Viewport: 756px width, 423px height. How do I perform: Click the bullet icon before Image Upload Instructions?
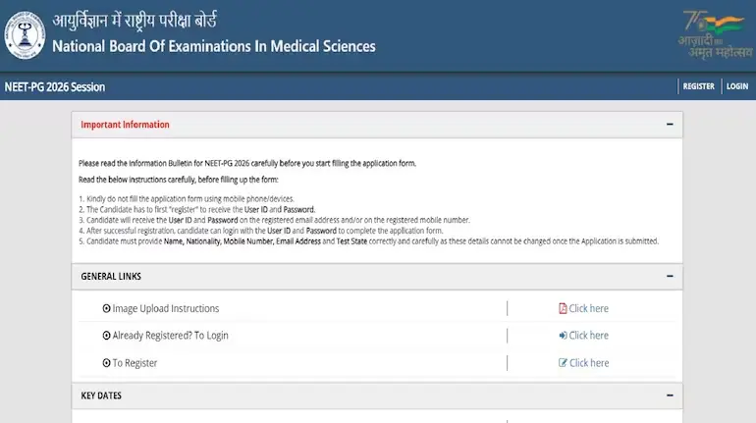coord(107,308)
